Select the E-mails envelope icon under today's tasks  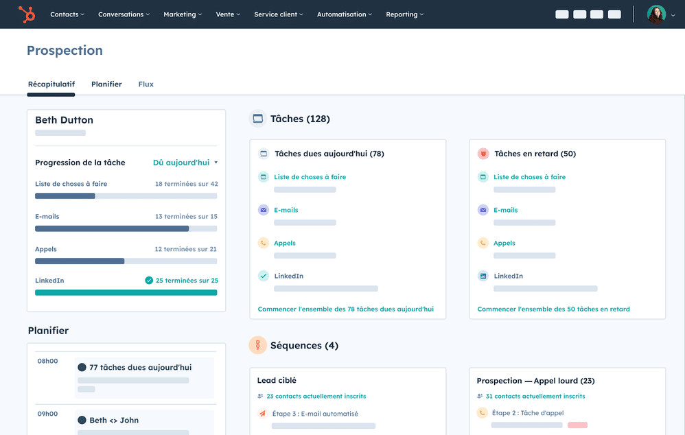coord(264,210)
